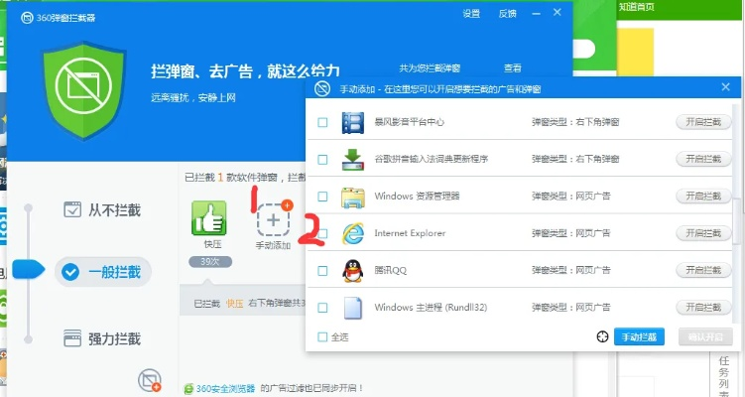This screenshot has height=397, width=745.
Task: Click 开启拦截 for 谷歌拼音输入法词典更新程序
Action: point(703,159)
